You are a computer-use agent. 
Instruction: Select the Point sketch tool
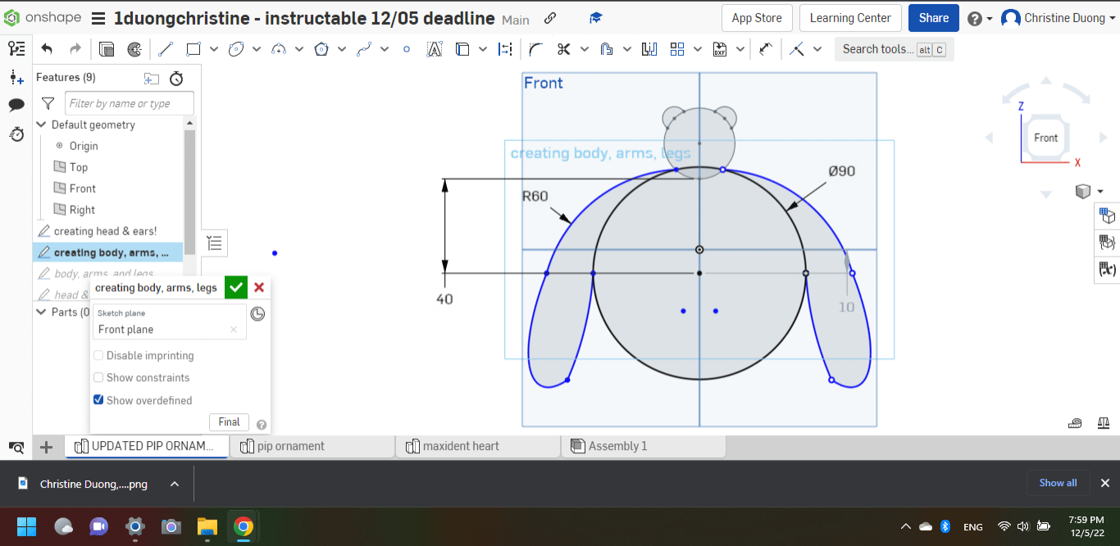click(407, 49)
